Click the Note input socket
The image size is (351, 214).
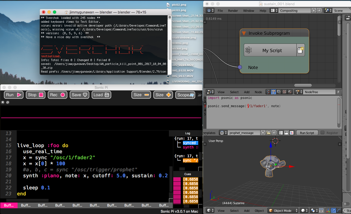pos(240,67)
